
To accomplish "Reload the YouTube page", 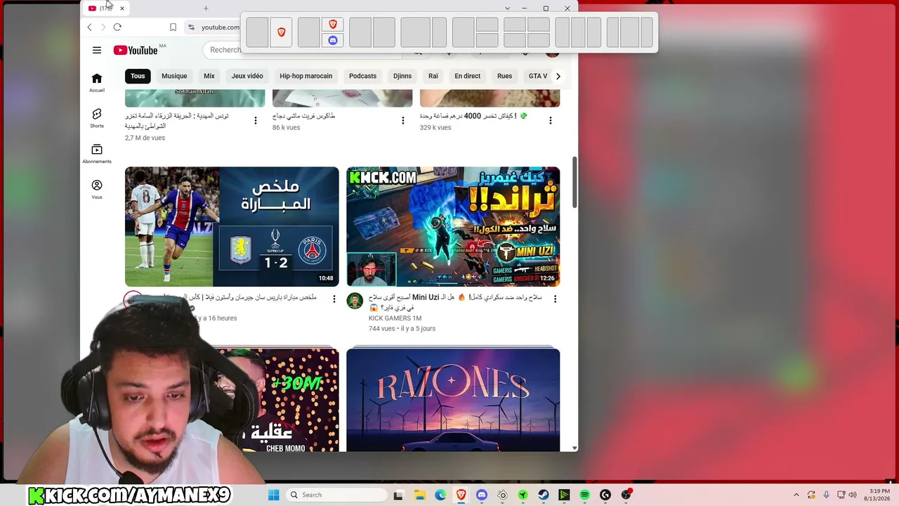I will pyautogui.click(x=117, y=27).
